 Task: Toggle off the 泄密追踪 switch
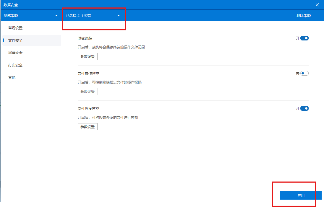tap(304, 38)
